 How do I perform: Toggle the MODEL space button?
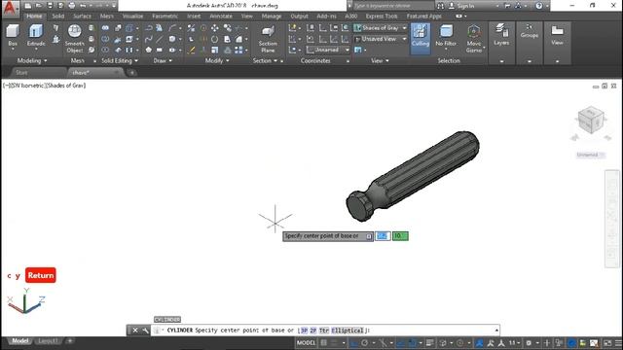click(306, 343)
